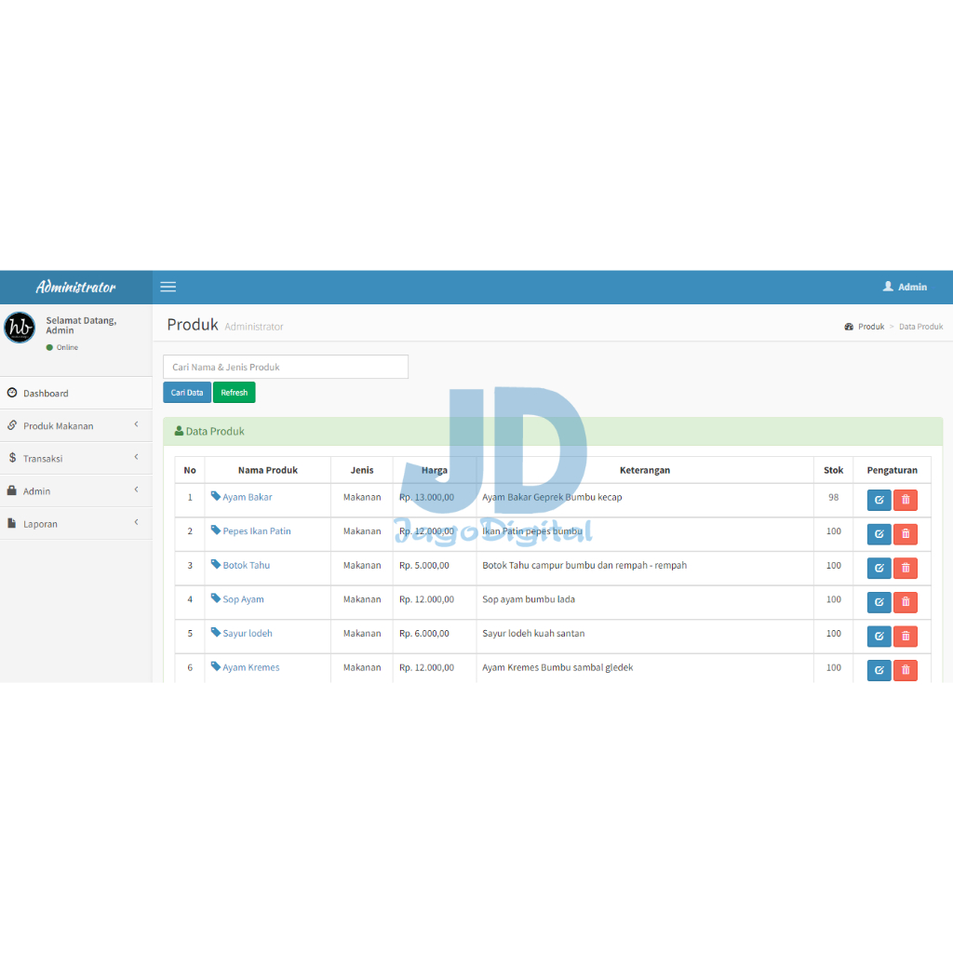Expand the Transaksi menu chevron

pos(136,457)
